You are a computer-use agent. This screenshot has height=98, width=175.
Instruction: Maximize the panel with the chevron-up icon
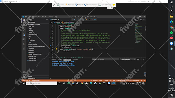coord(141,59)
